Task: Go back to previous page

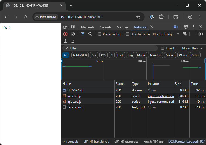Action: [x=6, y=17]
